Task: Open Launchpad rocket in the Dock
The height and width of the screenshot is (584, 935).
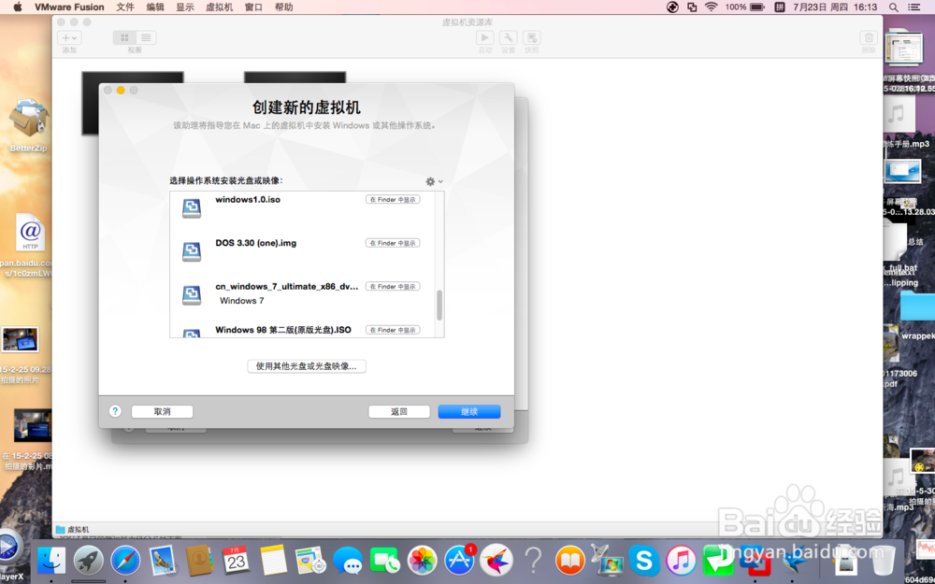Action: (89, 561)
